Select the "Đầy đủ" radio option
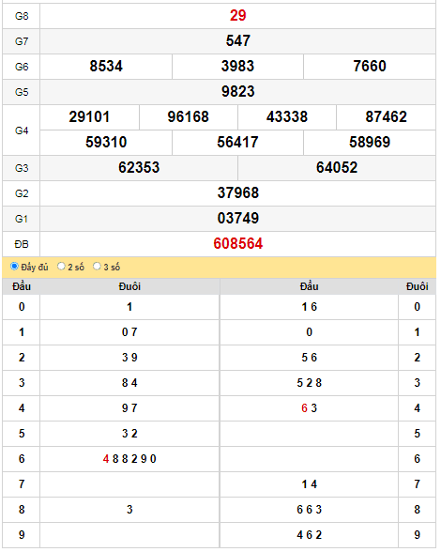 (14, 267)
